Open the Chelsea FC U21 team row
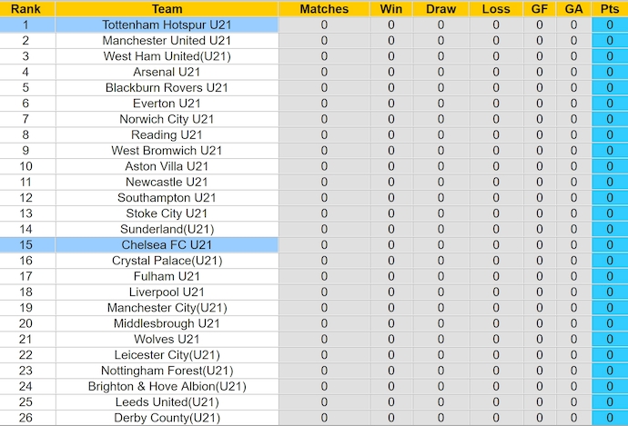The height and width of the screenshot is (426, 628). [167, 244]
